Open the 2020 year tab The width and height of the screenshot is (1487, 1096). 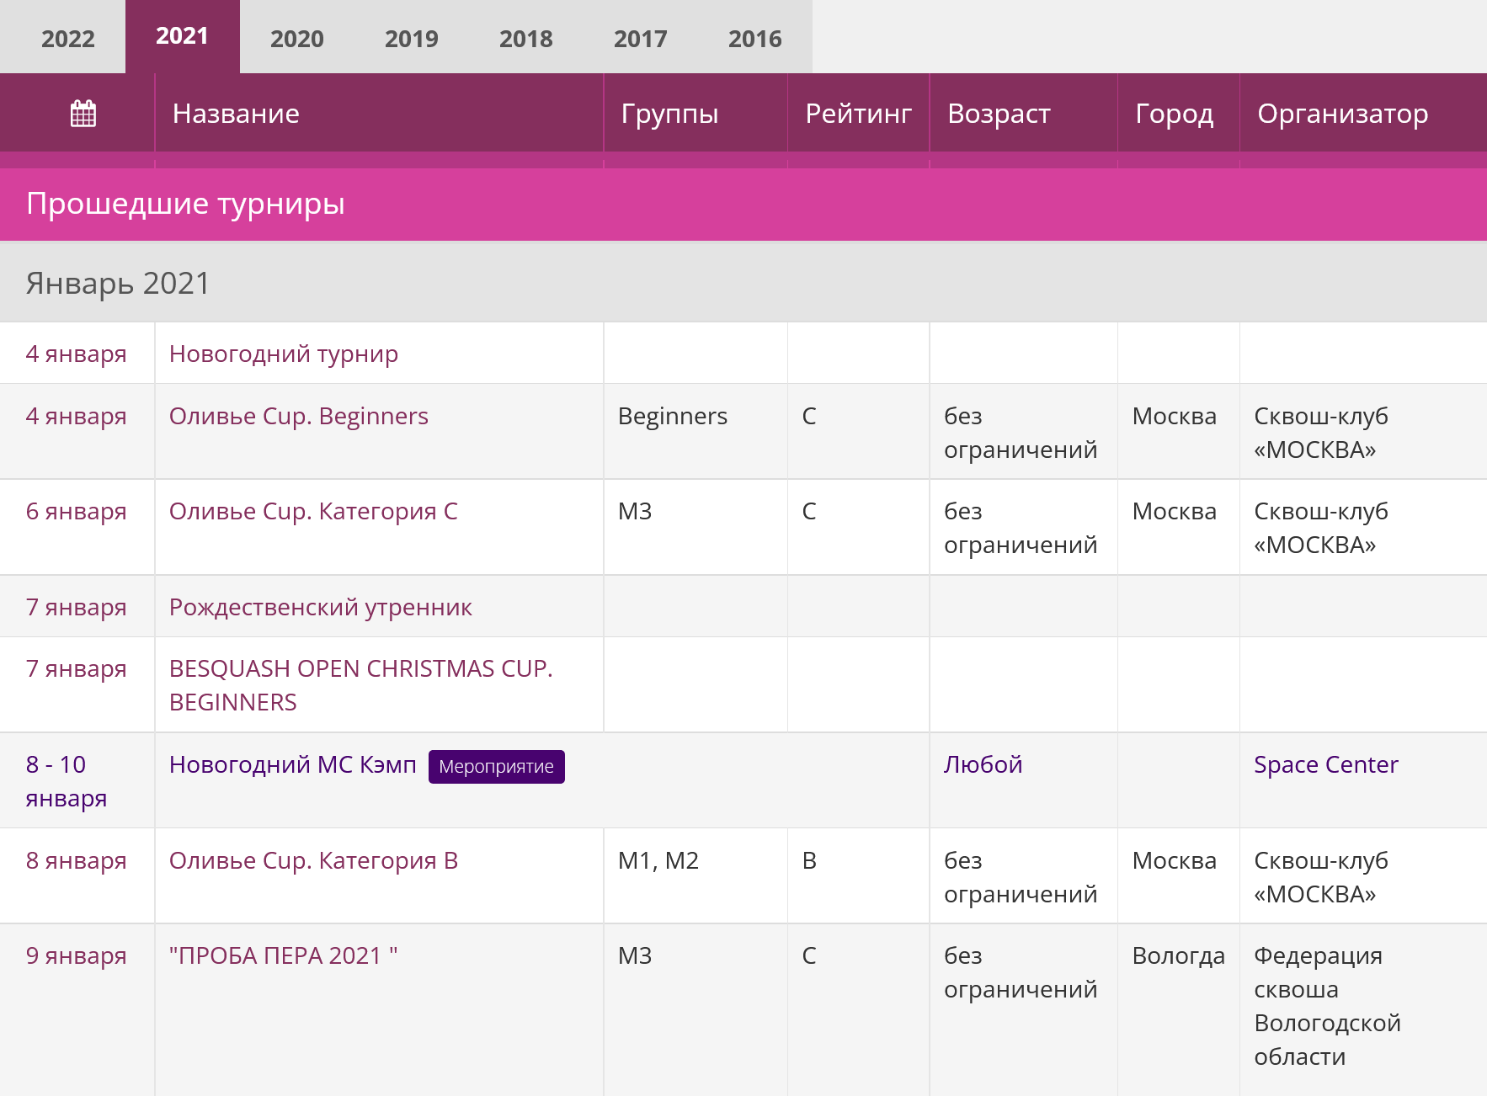[296, 39]
